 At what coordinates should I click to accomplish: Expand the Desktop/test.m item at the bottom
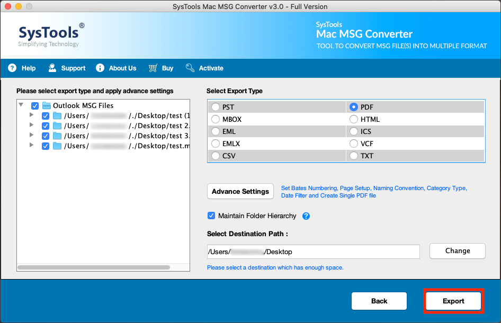(31, 146)
